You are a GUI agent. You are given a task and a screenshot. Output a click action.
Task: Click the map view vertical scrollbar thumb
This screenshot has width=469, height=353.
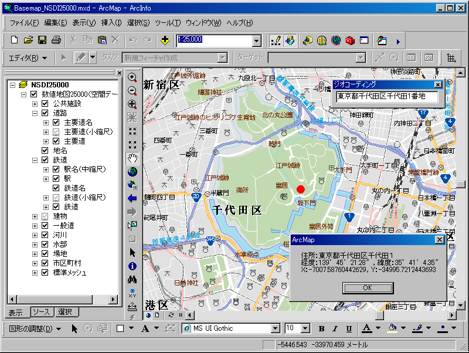[x=461, y=184]
